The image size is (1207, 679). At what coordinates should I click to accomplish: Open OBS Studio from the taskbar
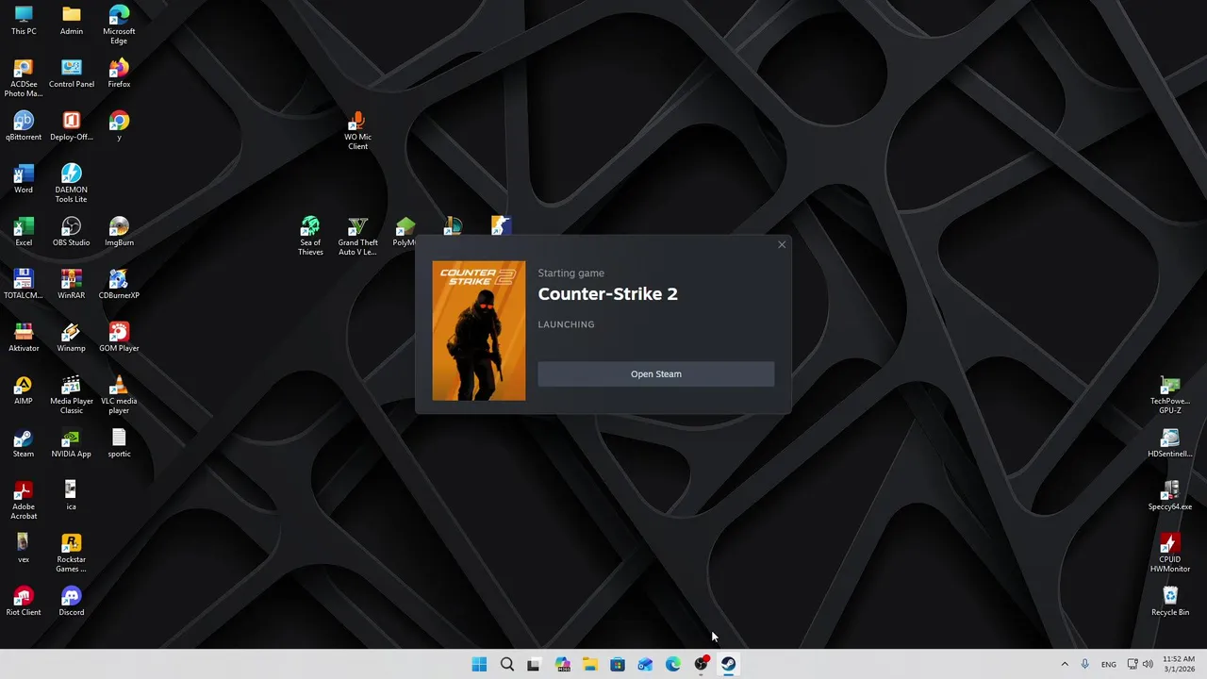[701, 664]
